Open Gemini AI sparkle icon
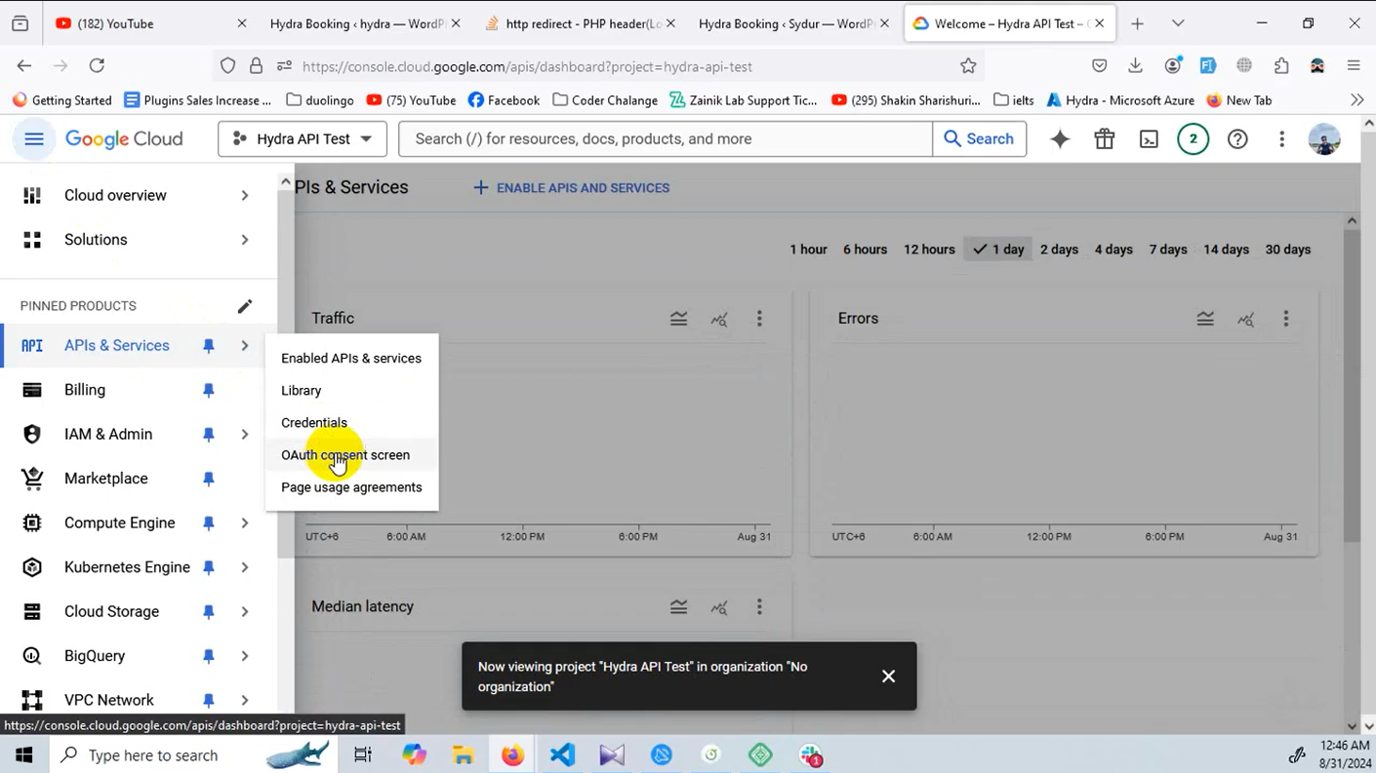Screen dimensions: 1376x773 (1060, 139)
